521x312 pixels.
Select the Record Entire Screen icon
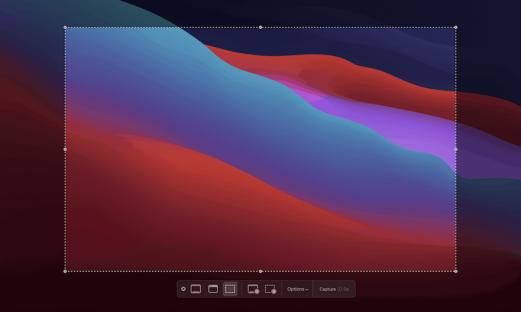coord(253,289)
